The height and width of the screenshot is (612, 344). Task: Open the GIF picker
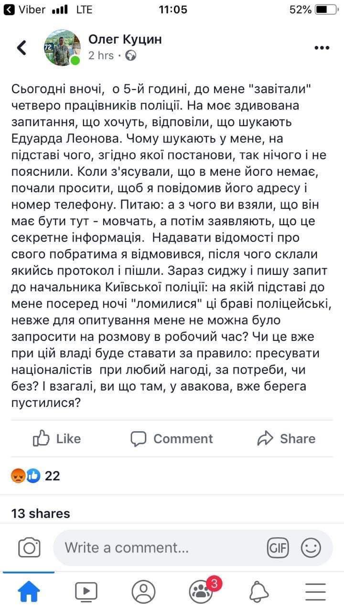(x=278, y=547)
